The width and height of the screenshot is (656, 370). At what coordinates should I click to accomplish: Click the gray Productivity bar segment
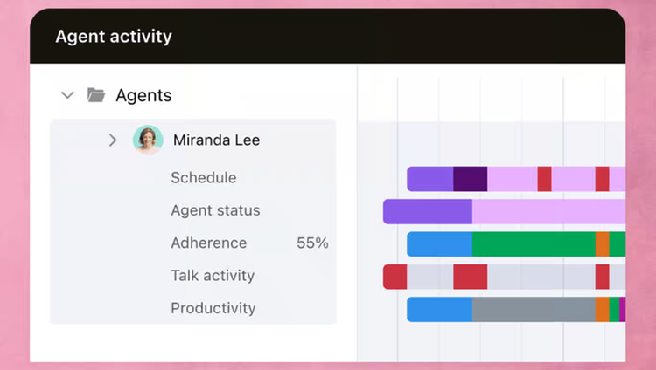click(x=534, y=310)
